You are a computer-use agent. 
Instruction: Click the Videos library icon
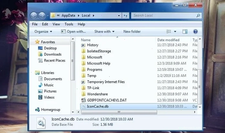[40, 97]
